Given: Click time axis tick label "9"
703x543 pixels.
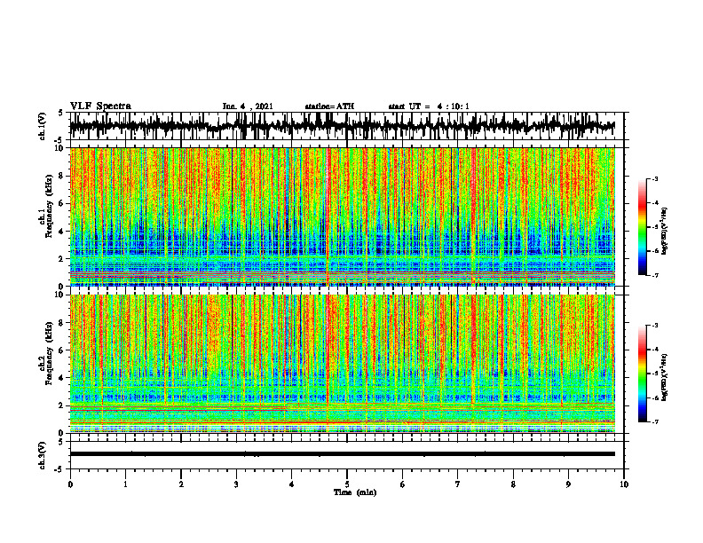Looking at the screenshot, I should point(568,484).
